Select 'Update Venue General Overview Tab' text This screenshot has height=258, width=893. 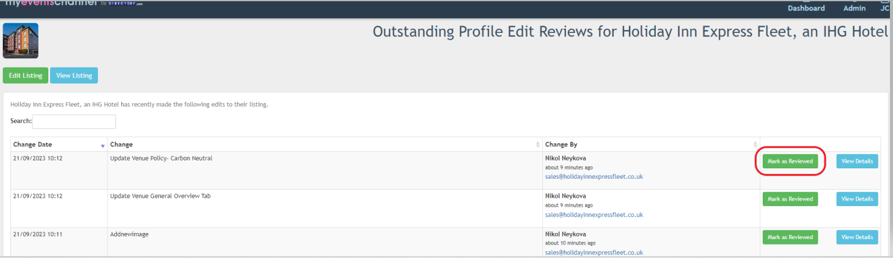(x=160, y=196)
